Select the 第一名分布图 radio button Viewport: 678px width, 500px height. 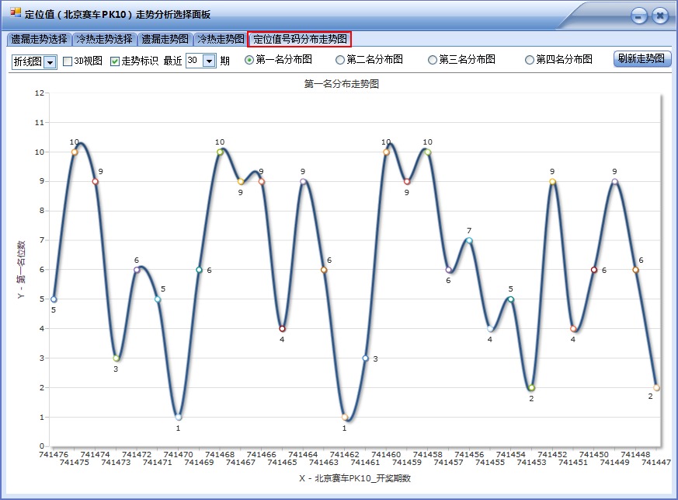249,60
